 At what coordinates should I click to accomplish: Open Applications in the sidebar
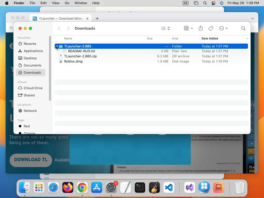31,51
